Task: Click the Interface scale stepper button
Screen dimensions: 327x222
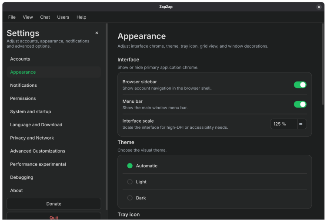Action: tap(302, 124)
